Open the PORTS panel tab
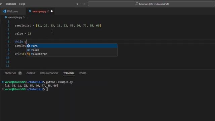The image size is (215, 121). click(83, 73)
